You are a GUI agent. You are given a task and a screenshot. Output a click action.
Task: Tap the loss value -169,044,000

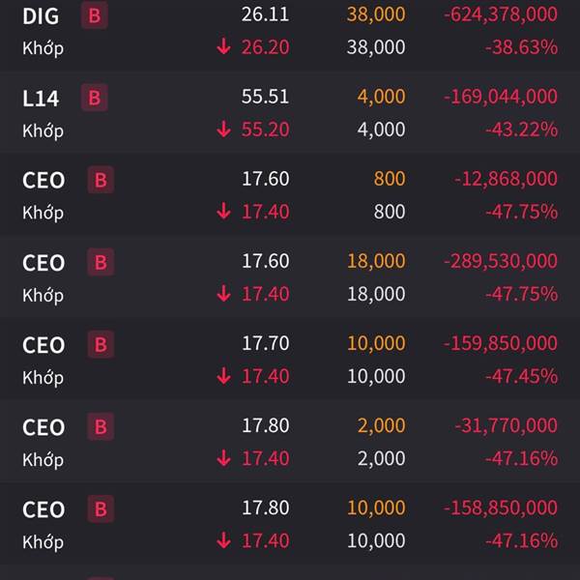click(501, 97)
